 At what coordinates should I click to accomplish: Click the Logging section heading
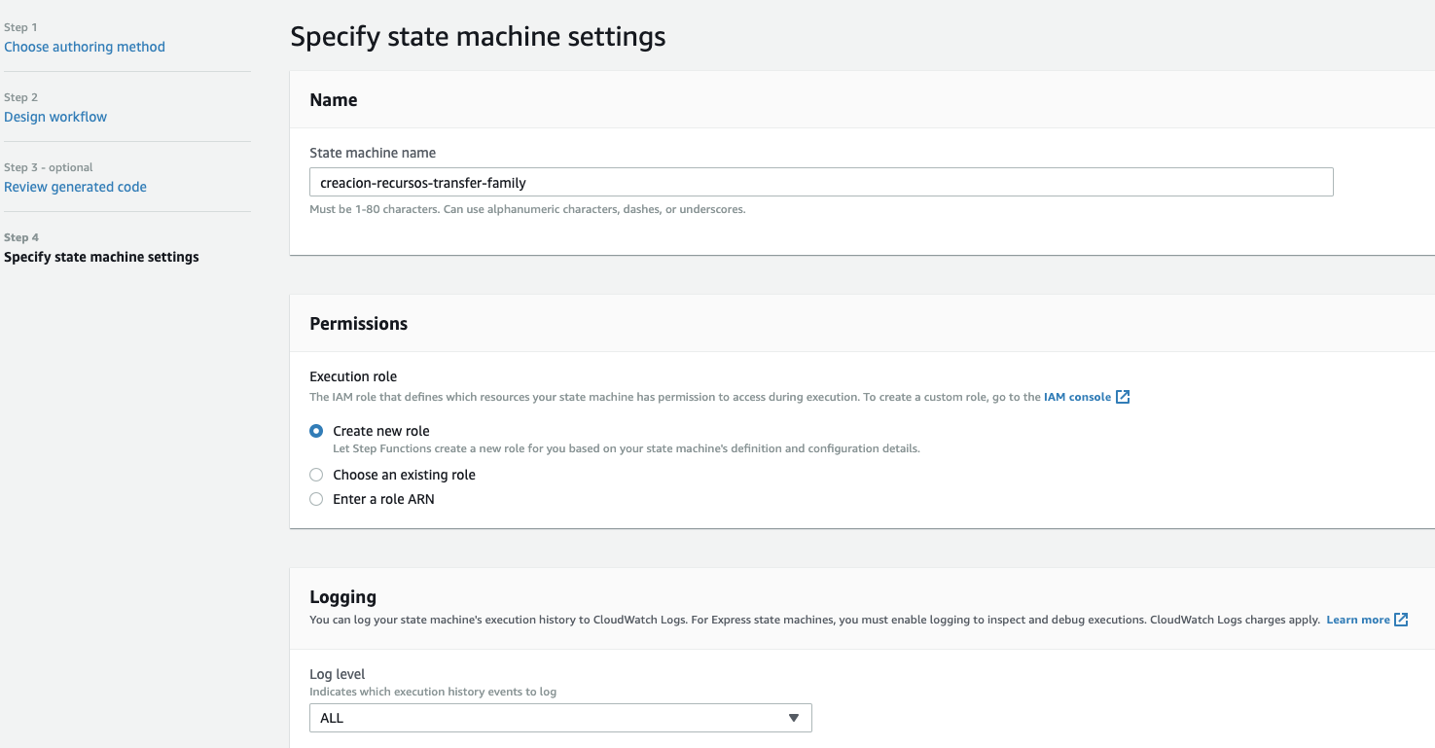pos(342,596)
